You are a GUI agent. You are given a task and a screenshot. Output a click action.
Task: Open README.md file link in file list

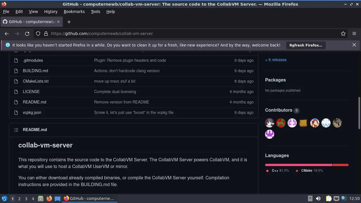point(34,102)
